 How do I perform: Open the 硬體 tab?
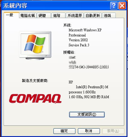pos(44,16)
